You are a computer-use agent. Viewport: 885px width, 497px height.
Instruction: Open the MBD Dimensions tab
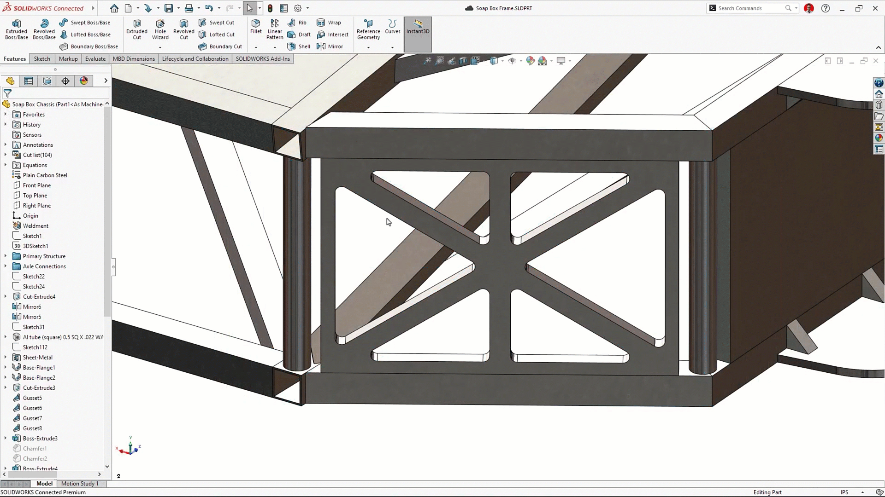[134, 59]
